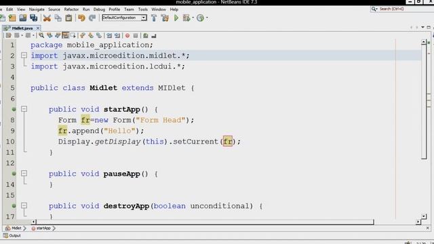Open the Refactor menu
The width and height of the screenshot is (434, 244).
click(71, 9)
